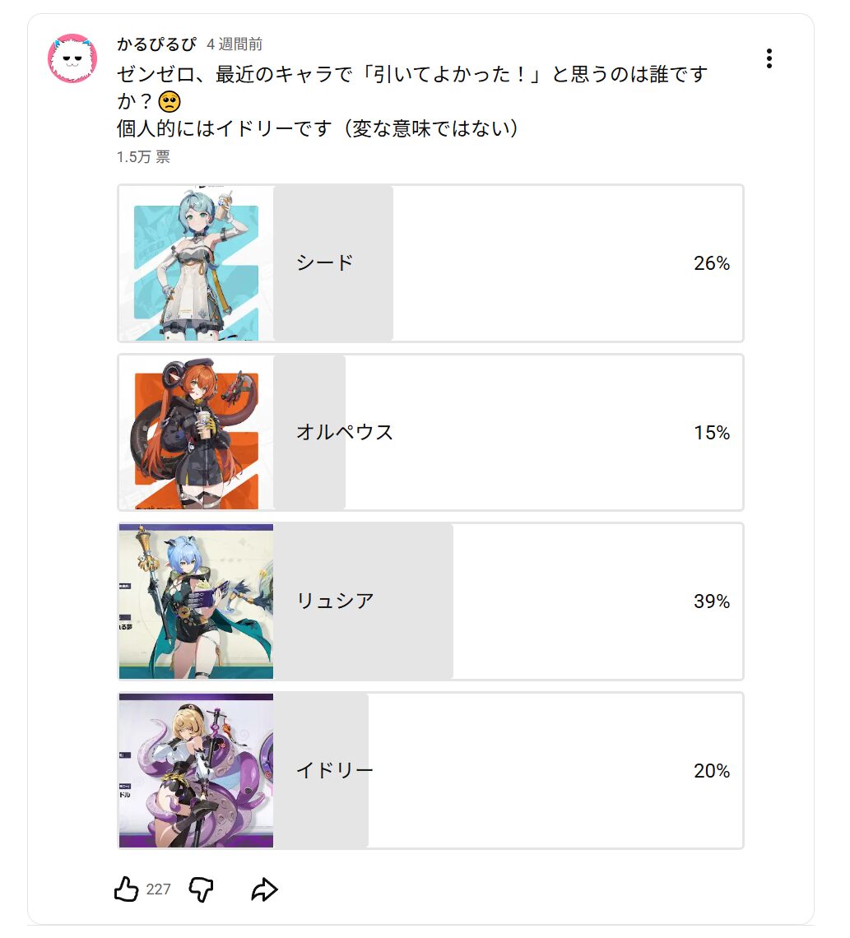The width and height of the screenshot is (850, 938).
Task: Click the share arrow icon
Action: tap(265, 889)
